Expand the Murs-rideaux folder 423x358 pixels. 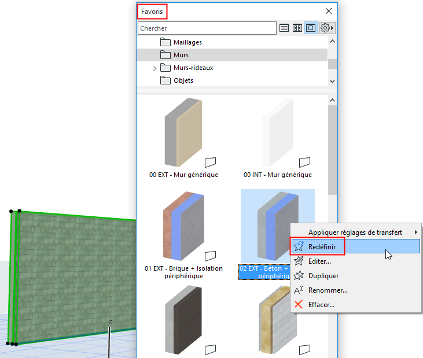coord(155,68)
